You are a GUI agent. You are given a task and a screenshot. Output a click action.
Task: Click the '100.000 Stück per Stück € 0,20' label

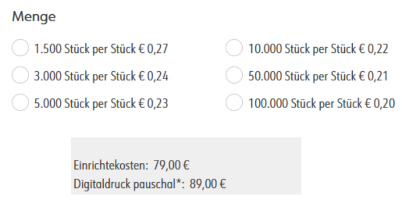(321, 104)
